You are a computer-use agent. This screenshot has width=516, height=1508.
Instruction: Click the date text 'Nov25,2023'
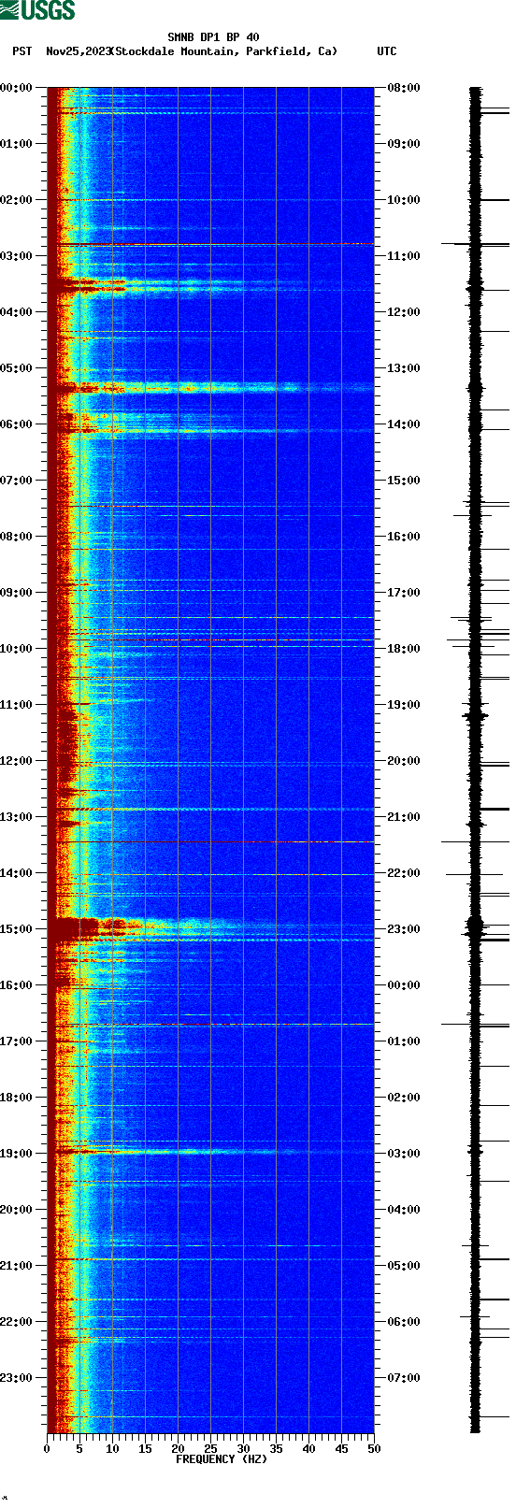[77, 51]
